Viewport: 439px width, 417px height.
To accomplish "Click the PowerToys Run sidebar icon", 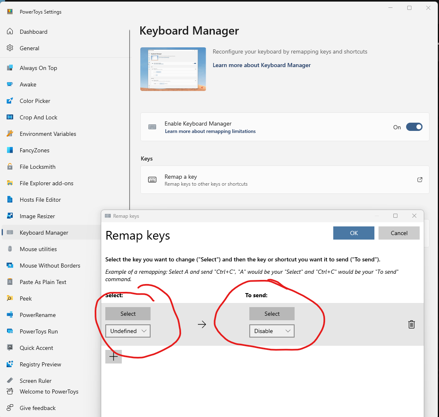I will tap(10, 331).
